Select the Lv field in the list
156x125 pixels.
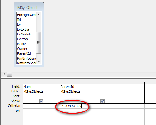(19, 24)
